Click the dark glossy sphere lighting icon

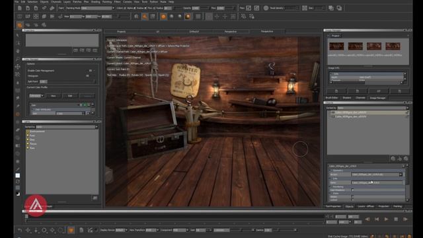188,17
